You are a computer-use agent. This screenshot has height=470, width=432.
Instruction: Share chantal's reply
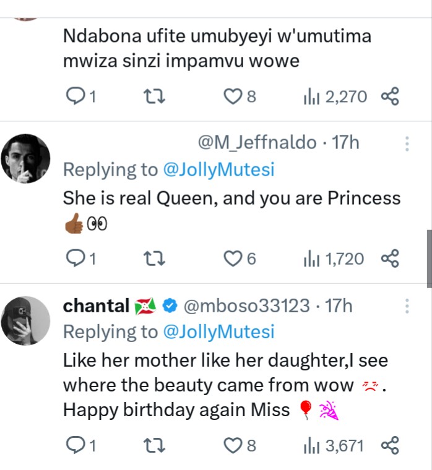[x=390, y=445]
